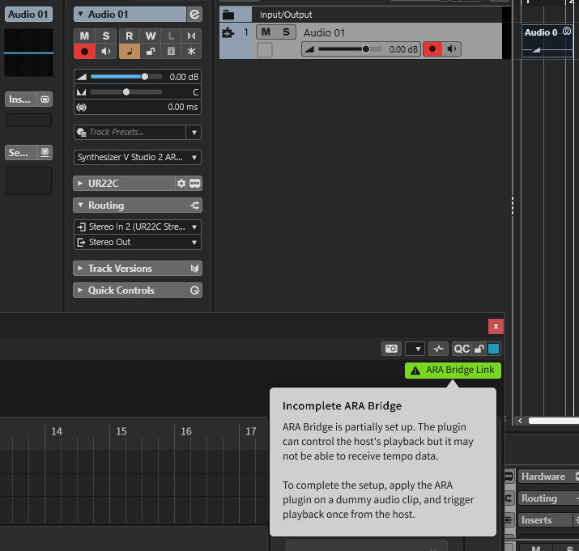Image resolution: width=579 pixels, height=551 pixels.
Task: Open the Track Presets dropdown
Action: pos(194,132)
